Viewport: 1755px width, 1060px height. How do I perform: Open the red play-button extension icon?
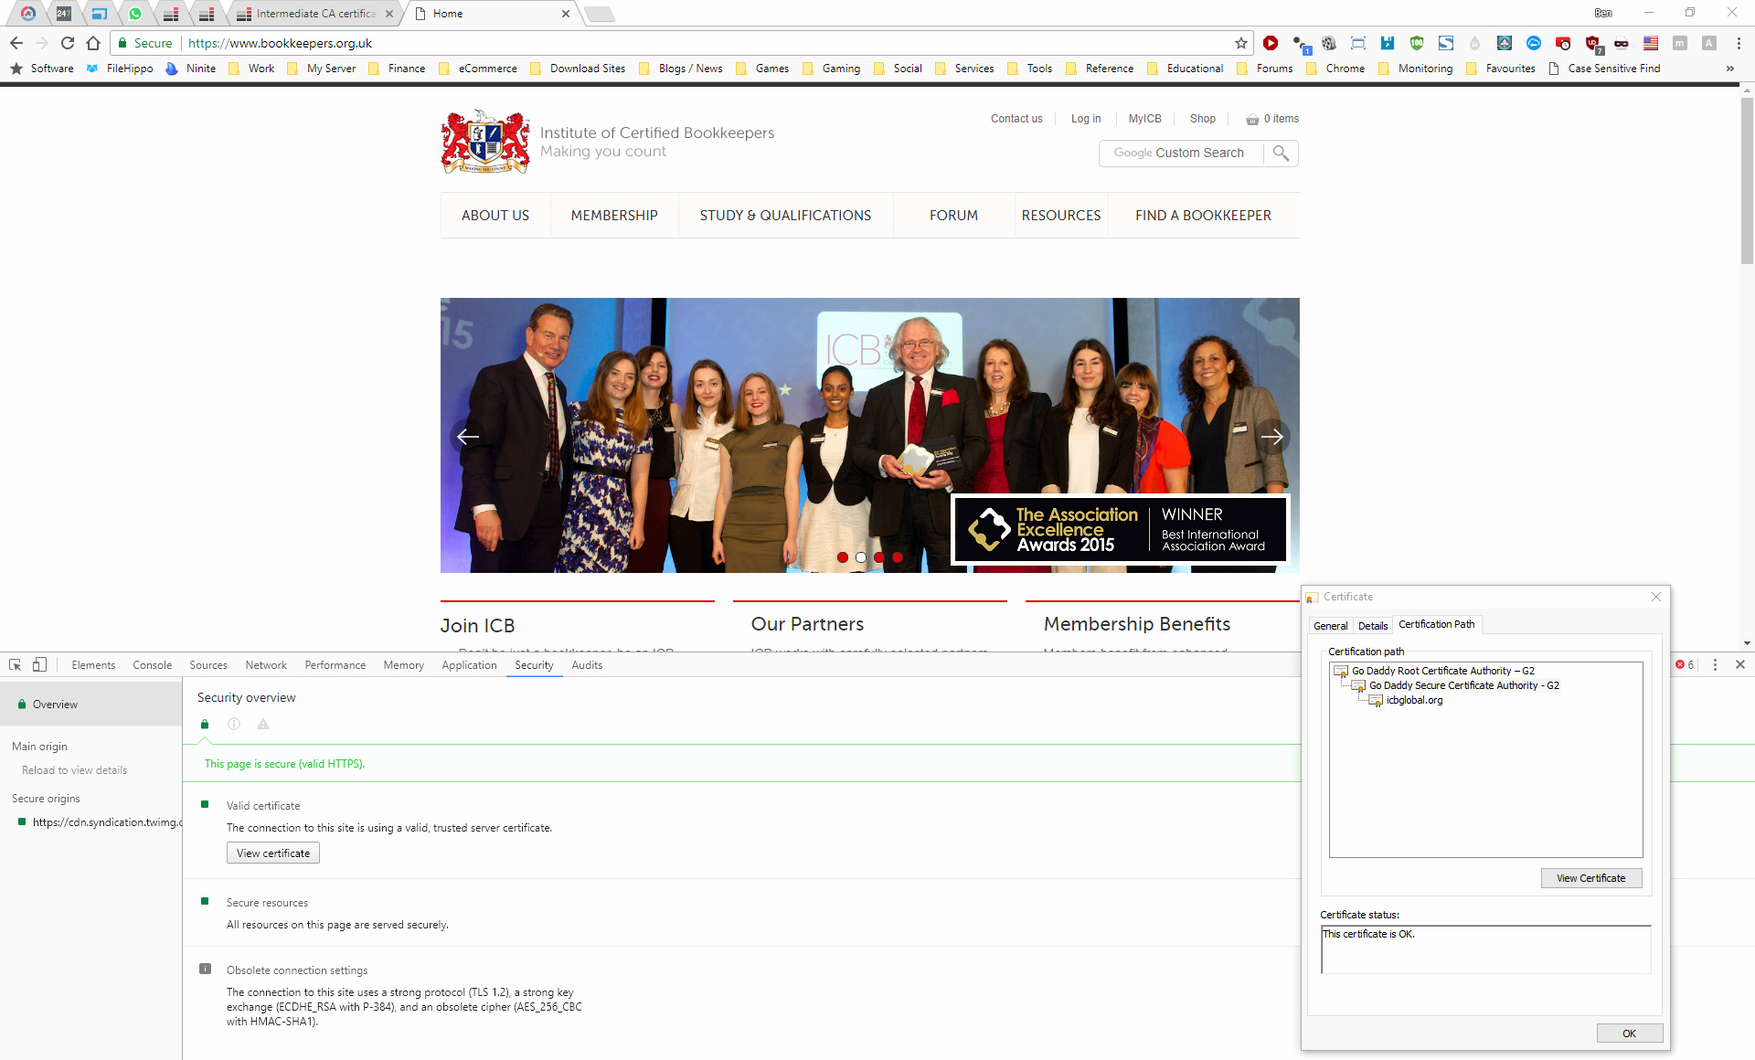[x=1271, y=43]
